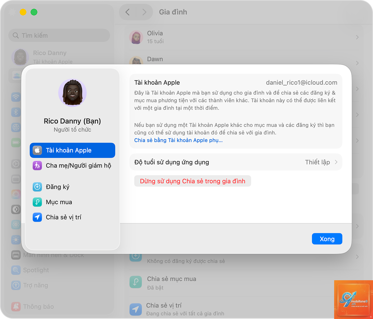Viewport: 373px width, 319px height.
Task: Click the blue location arrow icon in dialog
Action: tap(37, 217)
